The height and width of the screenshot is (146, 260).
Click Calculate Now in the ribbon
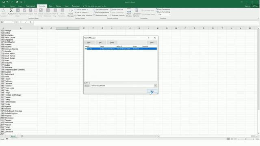pyautogui.click(x=147, y=11)
